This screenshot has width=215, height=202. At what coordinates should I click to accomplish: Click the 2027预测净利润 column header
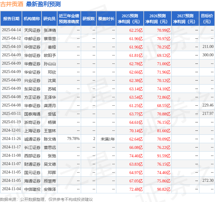pos(185,18)
